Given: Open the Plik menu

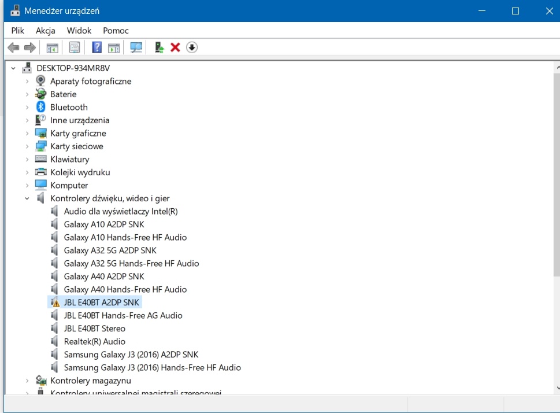Looking at the screenshot, I should (17, 31).
